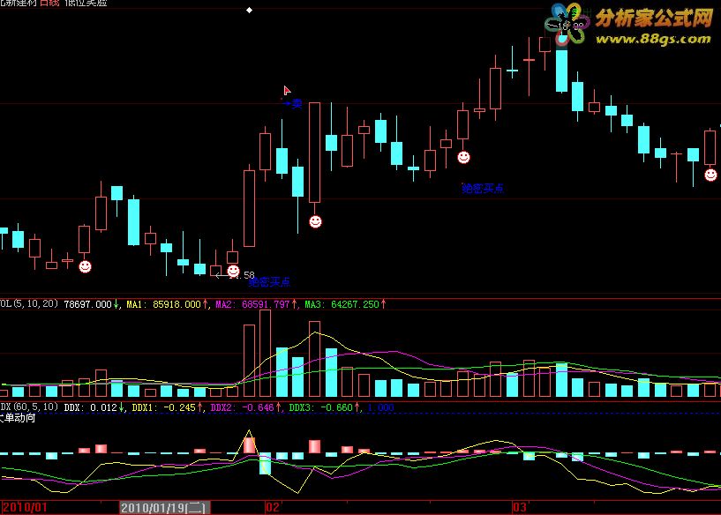Screen dimensions: 721x515
Task: Click the magenta MA2: 68591.797 value
Action: point(253,304)
